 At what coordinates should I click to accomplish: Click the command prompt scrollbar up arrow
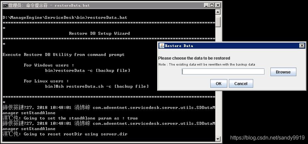pos(218,12)
